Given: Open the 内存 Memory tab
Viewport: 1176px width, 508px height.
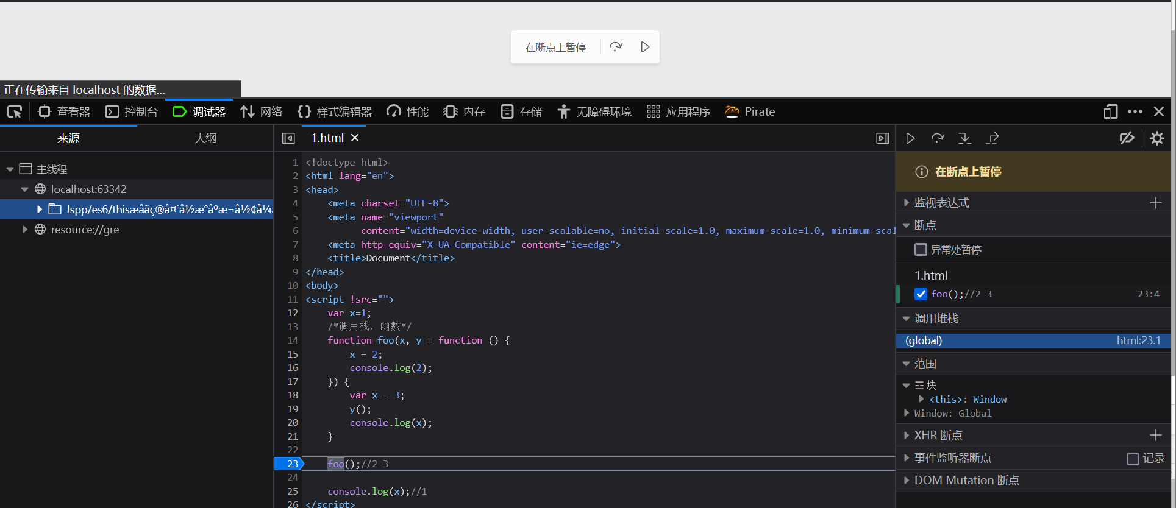Looking at the screenshot, I should point(465,112).
